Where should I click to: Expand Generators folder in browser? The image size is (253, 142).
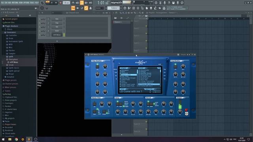(x=11, y=32)
